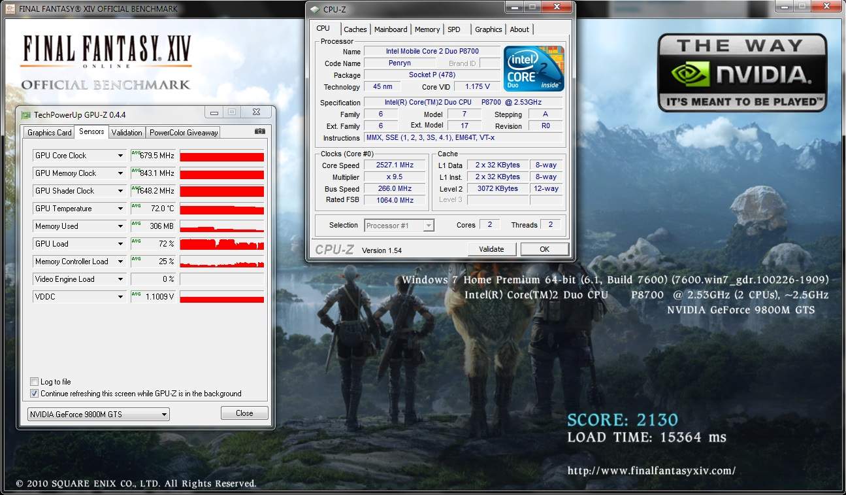Click the Code Name field Penryn
Screen dimensions: 846x495
coord(399,63)
